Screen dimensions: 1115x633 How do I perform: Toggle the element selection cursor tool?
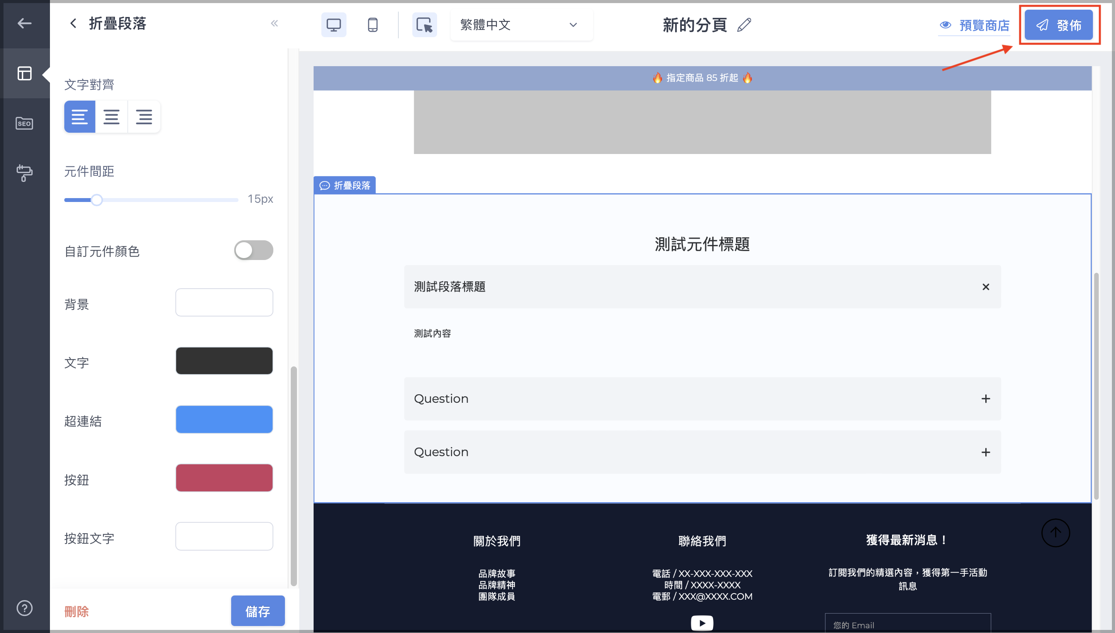pos(424,25)
